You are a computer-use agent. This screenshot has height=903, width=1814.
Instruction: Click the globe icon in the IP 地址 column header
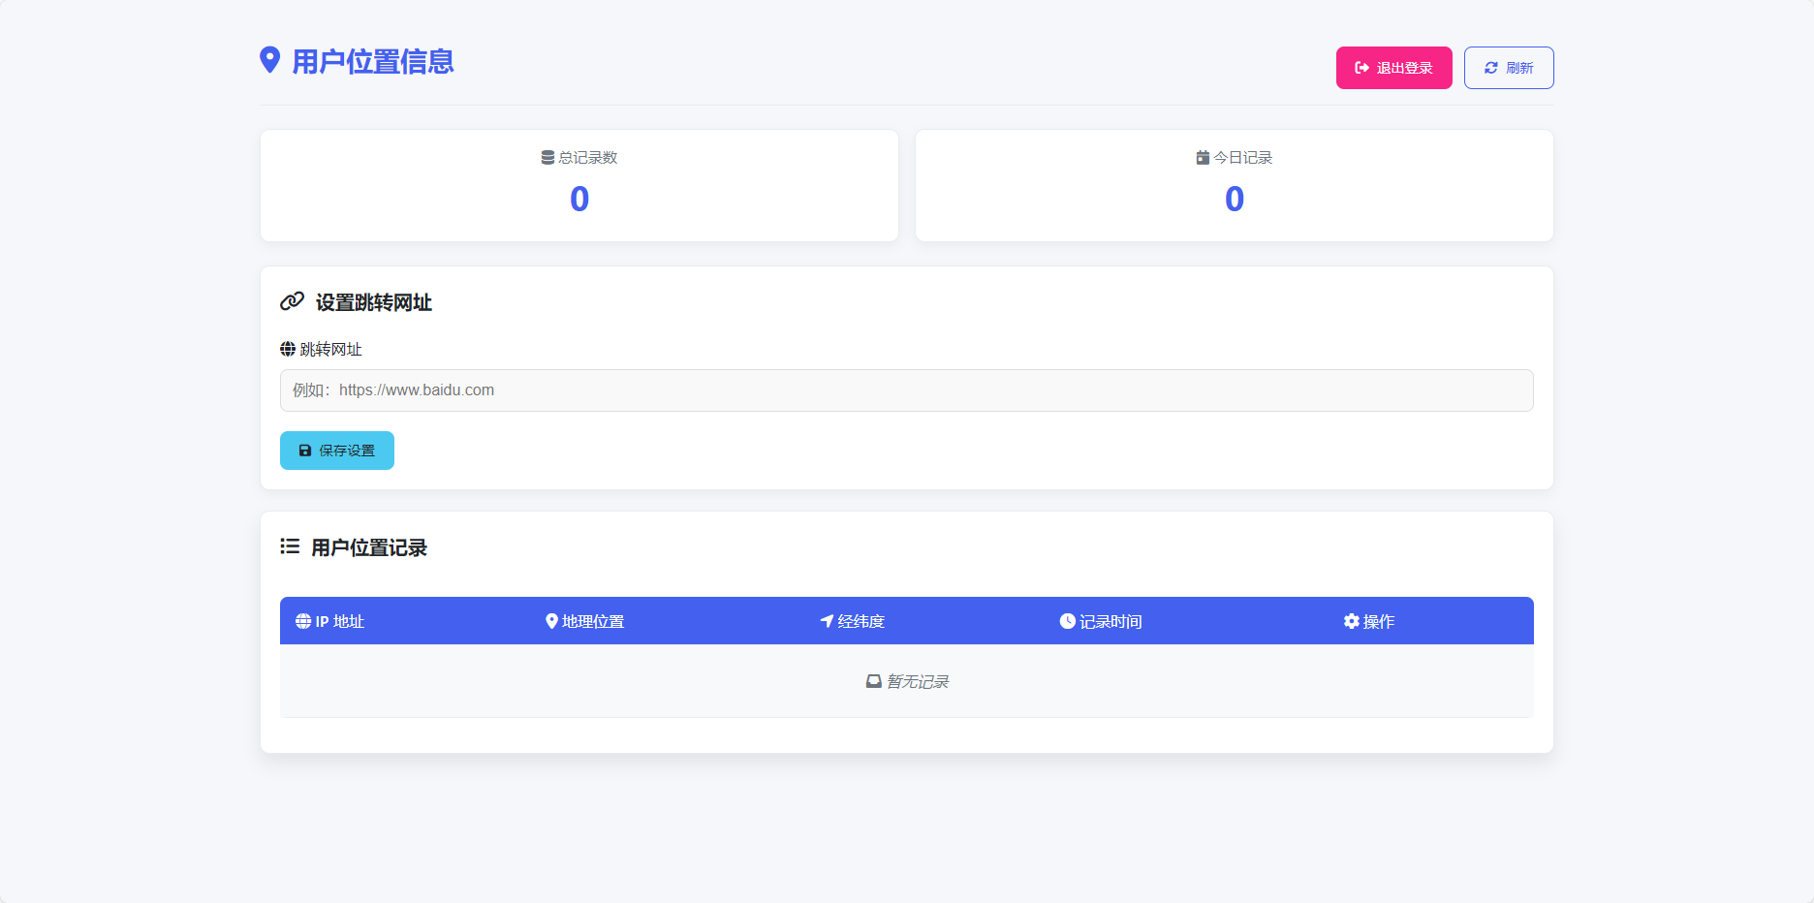303,621
